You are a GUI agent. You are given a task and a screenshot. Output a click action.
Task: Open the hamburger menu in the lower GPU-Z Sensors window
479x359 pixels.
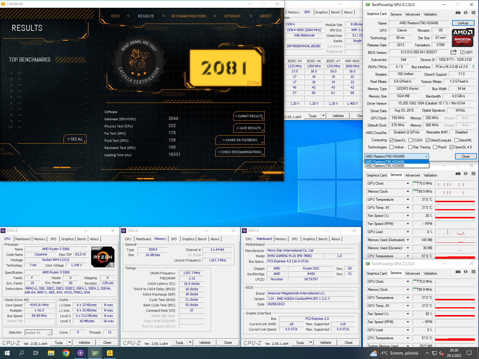[x=473, y=272]
